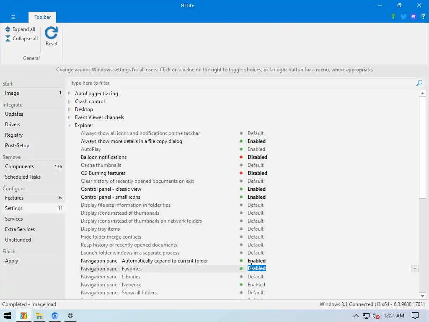
Task: Toggle AutoPlay Enabled value
Action: click(256, 149)
